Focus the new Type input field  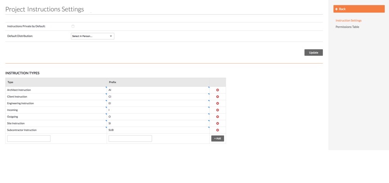(x=29, y=138)
